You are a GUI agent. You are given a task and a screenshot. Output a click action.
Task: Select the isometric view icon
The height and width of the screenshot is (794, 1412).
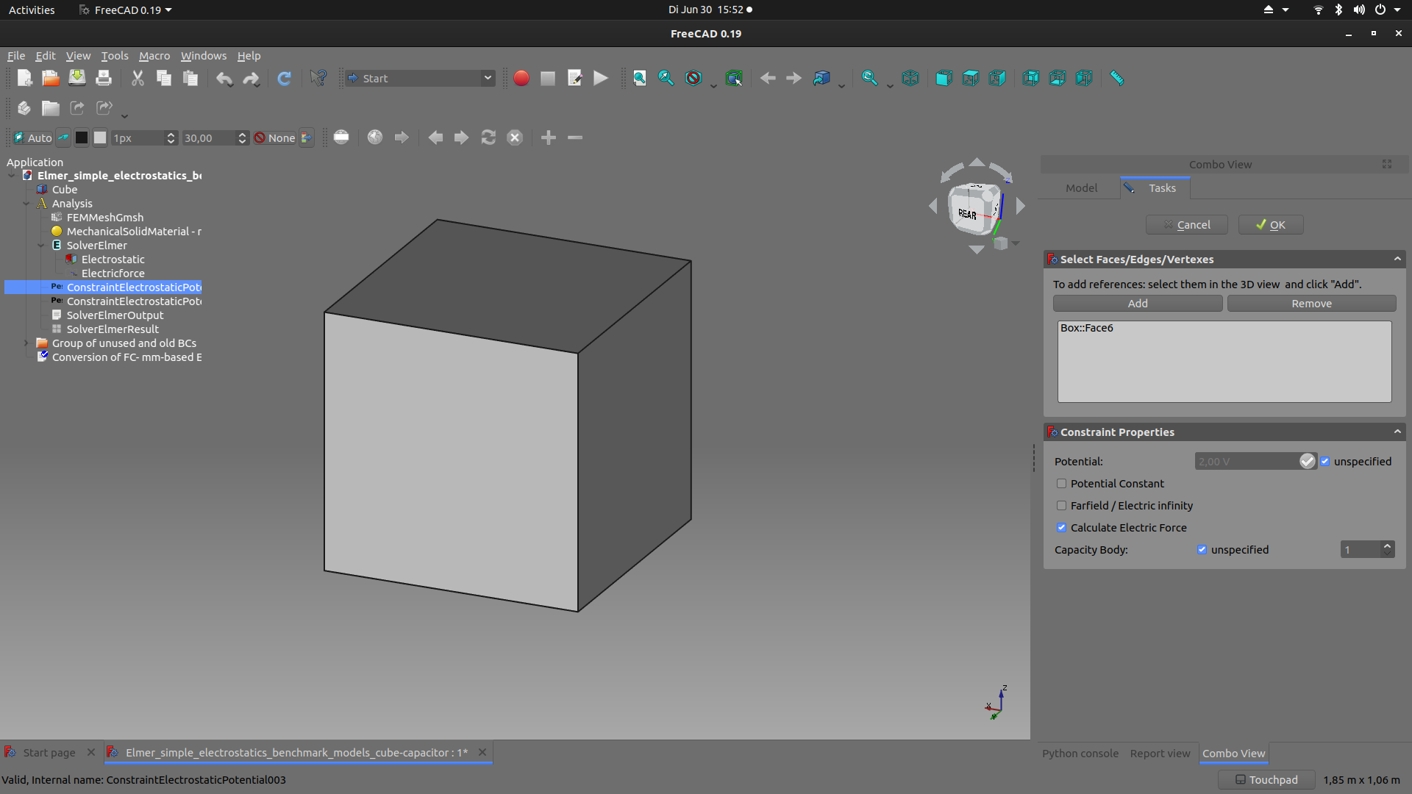pyautogui.click(x=910, y=78)
